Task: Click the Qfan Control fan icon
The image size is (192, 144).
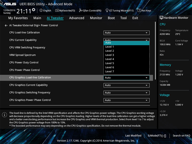Action: click(81, 10)
